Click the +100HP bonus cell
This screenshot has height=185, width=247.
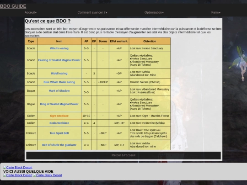click(x=103, y=82)
